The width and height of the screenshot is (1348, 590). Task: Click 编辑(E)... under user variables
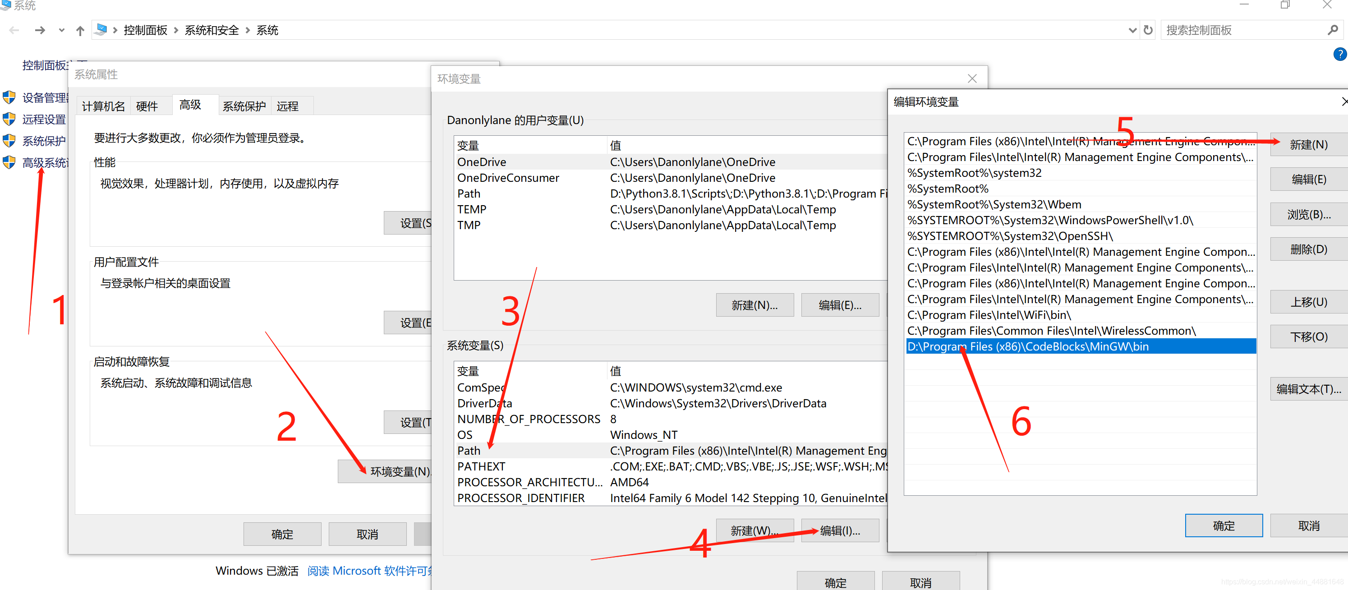[840, 305]
